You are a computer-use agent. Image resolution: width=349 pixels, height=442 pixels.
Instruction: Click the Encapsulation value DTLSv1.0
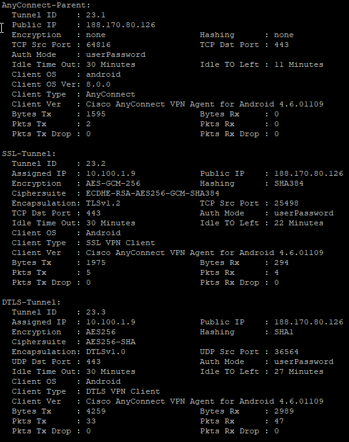click(106, 352)
